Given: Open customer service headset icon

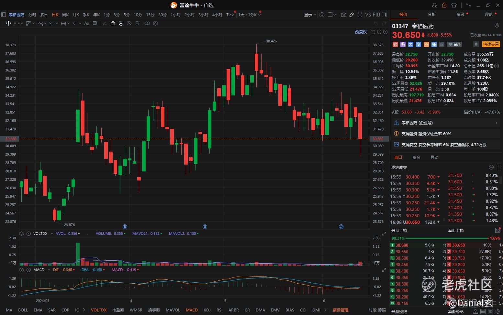Looking at the screenshot, I should click(435, 5).
